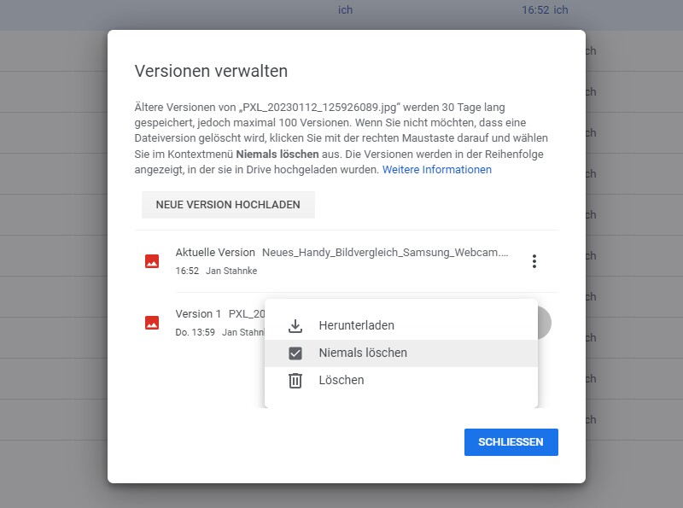Click the red image icon of Aktuelle Version
The height and width of the screenshot is (508, 683).
point(152,261)
